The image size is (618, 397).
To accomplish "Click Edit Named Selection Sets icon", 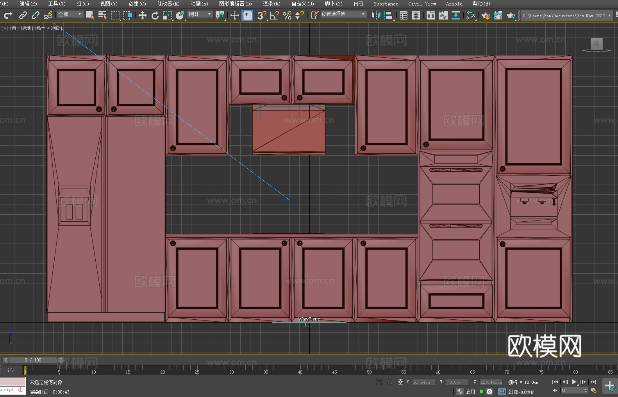I will 314,15.
